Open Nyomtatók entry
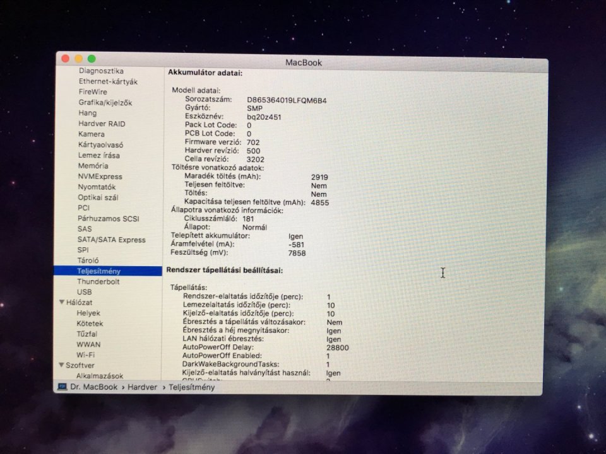Screen dimensions: 606x454 point(97,187)
